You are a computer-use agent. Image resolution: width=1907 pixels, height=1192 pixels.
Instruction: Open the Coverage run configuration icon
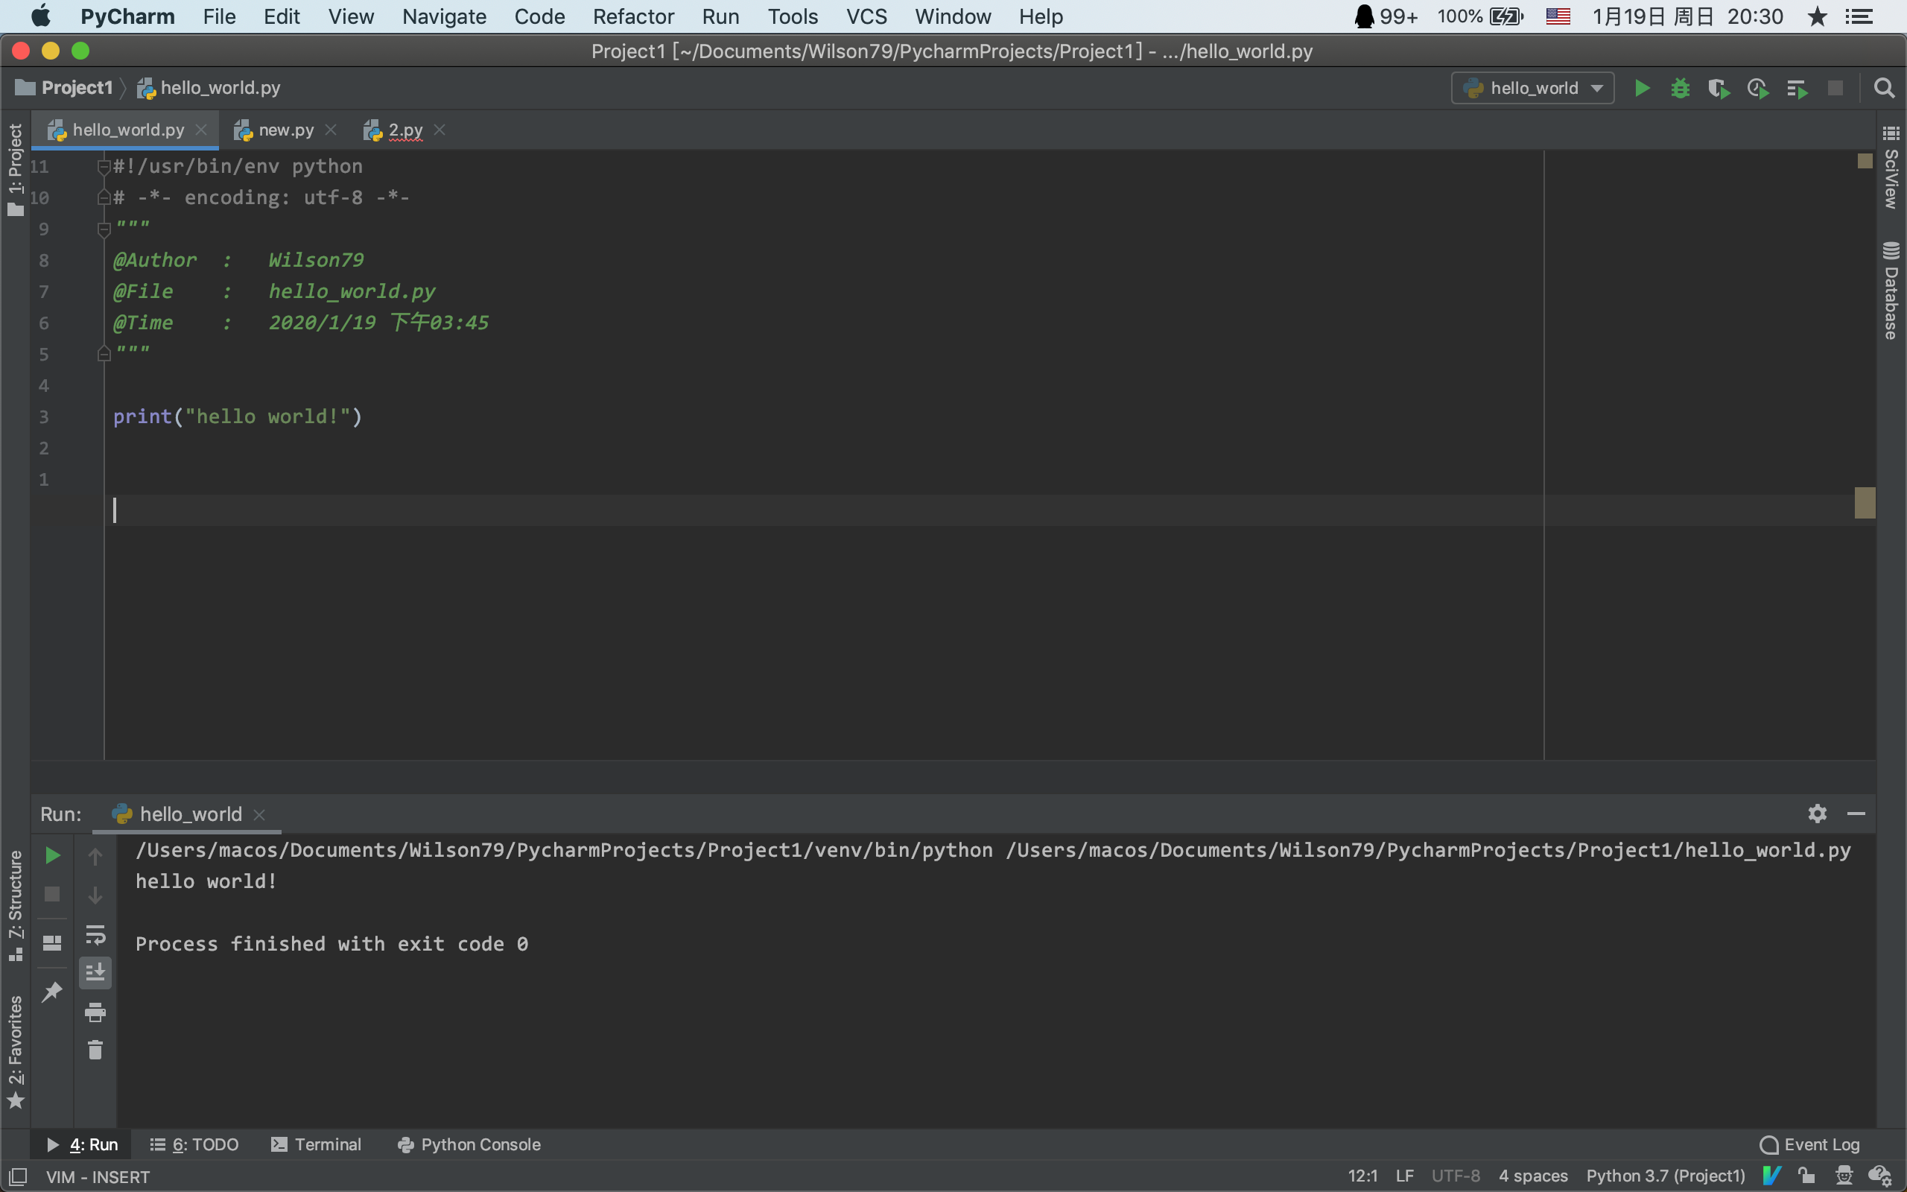click(x=1718, y=88)
